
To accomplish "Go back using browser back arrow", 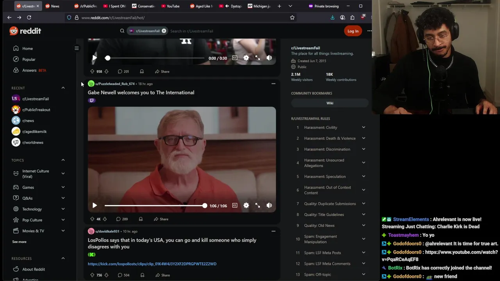I will point(9,18).
